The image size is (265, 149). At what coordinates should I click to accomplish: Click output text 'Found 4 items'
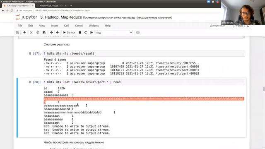(x=55, y=60)
